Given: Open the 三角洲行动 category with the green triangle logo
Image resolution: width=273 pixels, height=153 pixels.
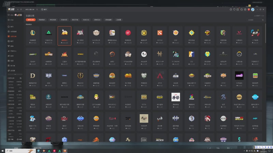Looking at the screenshot, I should [48, 36].
